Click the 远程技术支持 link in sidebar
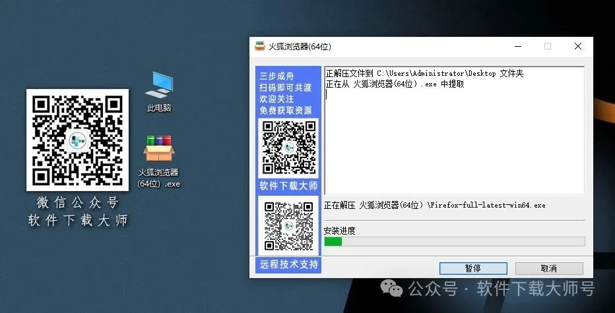Image resolution: width=615 pixels, height=313 pixels. click(288, 264)
